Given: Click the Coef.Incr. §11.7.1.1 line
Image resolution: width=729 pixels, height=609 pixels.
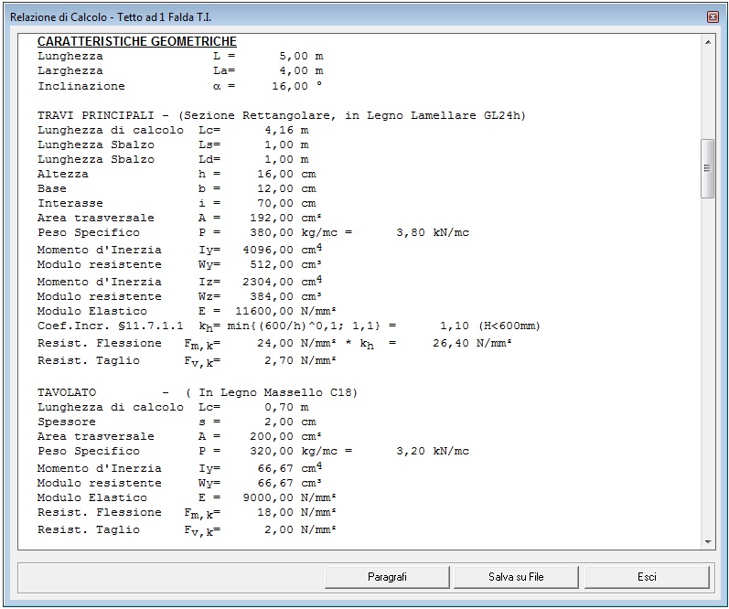Looking at the screenshot, I should 289,326.
